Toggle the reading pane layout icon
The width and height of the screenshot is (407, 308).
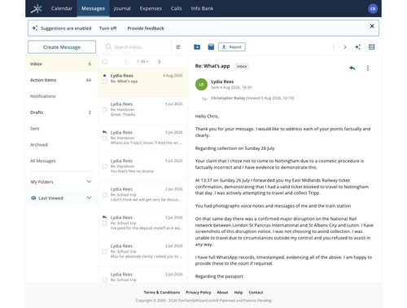tap(371, 47)
